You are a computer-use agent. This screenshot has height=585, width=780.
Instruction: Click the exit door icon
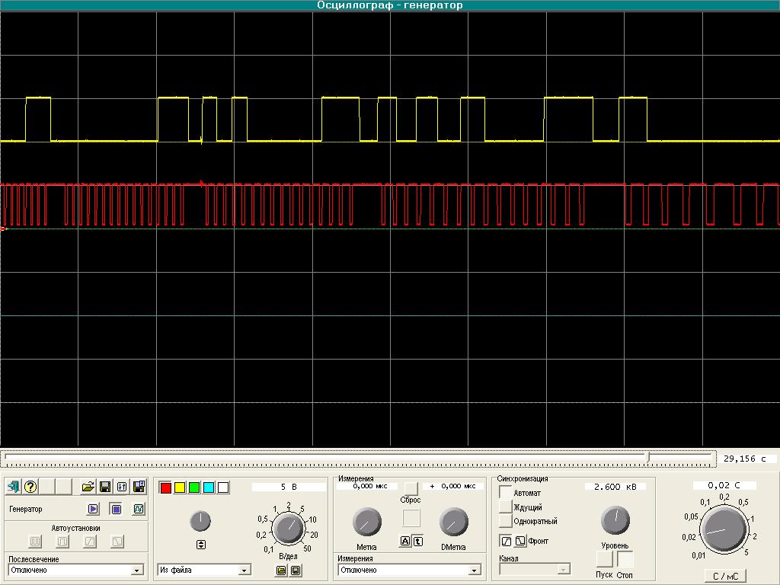(14, 487)
